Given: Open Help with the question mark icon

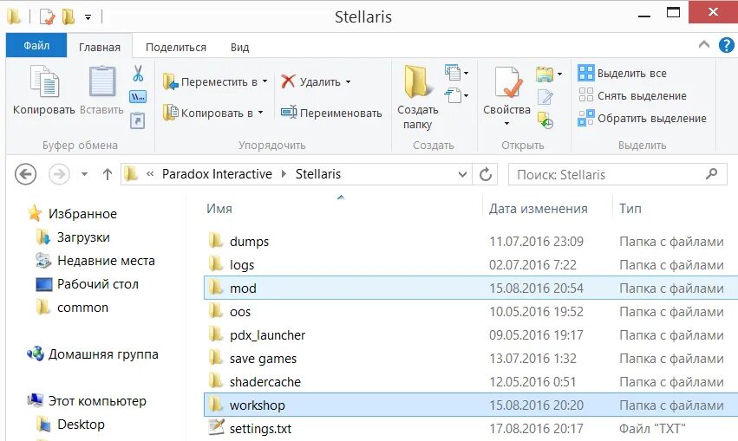Looking at the screenshot, I should tap(726, 45).
